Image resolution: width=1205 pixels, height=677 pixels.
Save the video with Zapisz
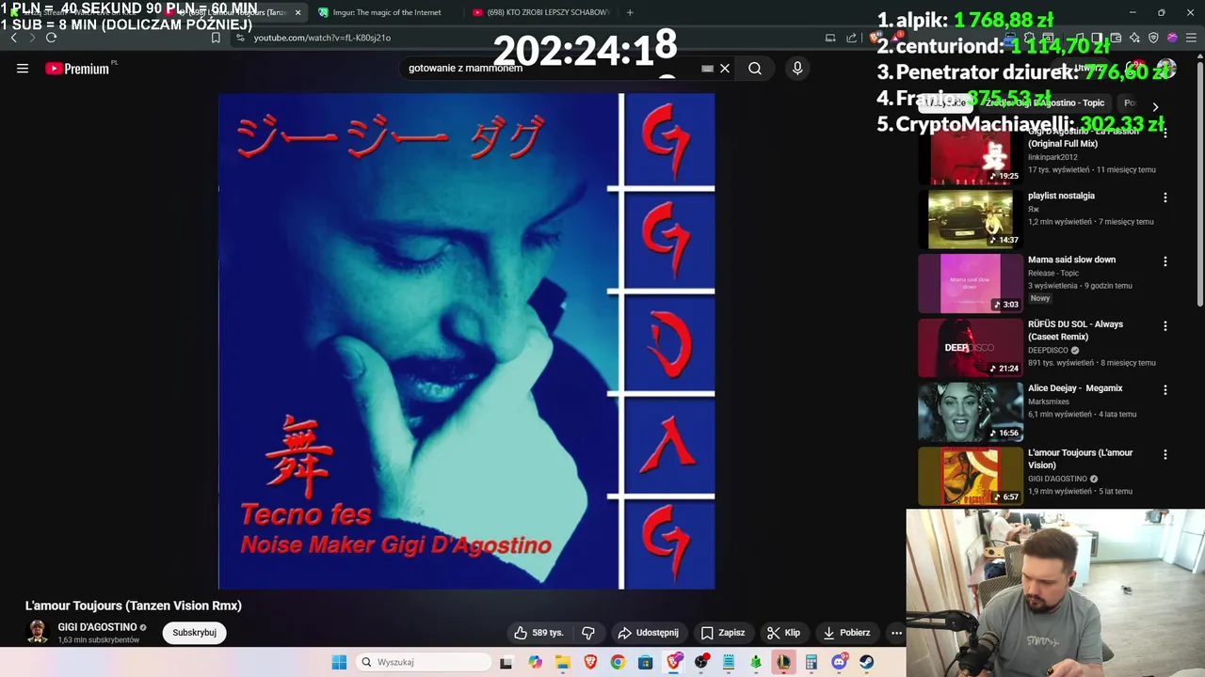[722, 633]
